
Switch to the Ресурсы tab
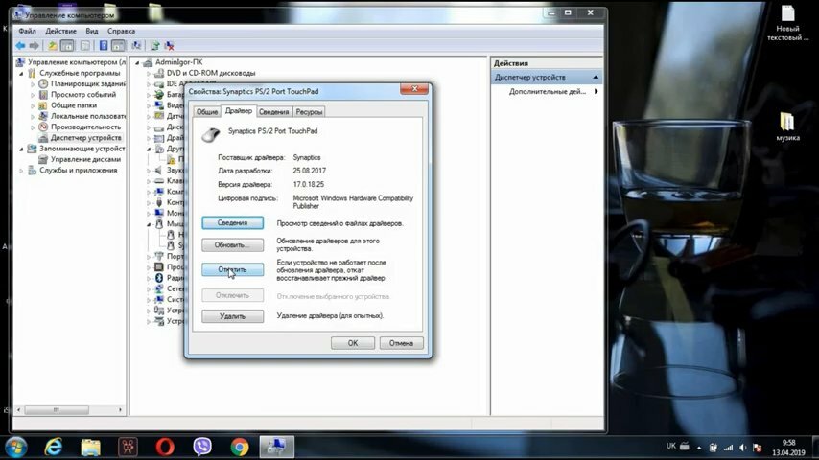pyautogui.click(x=309, y=112)
